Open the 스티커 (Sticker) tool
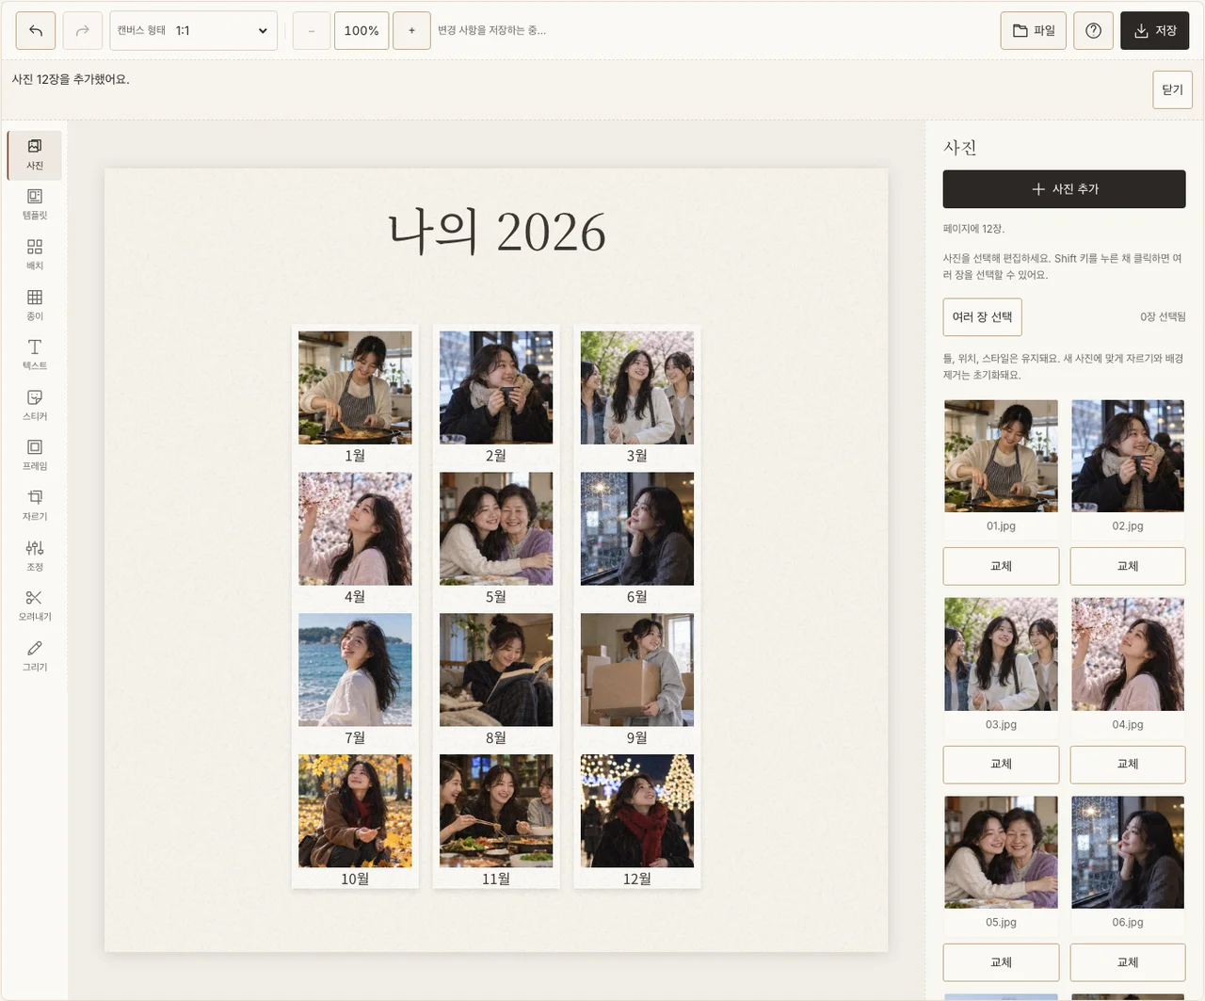This screenshot has height=1001, width=1205. pos(35,405)
